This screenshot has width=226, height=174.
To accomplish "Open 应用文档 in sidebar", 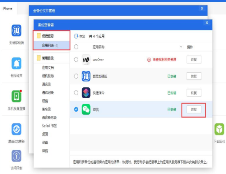I will tap(48, 68).
